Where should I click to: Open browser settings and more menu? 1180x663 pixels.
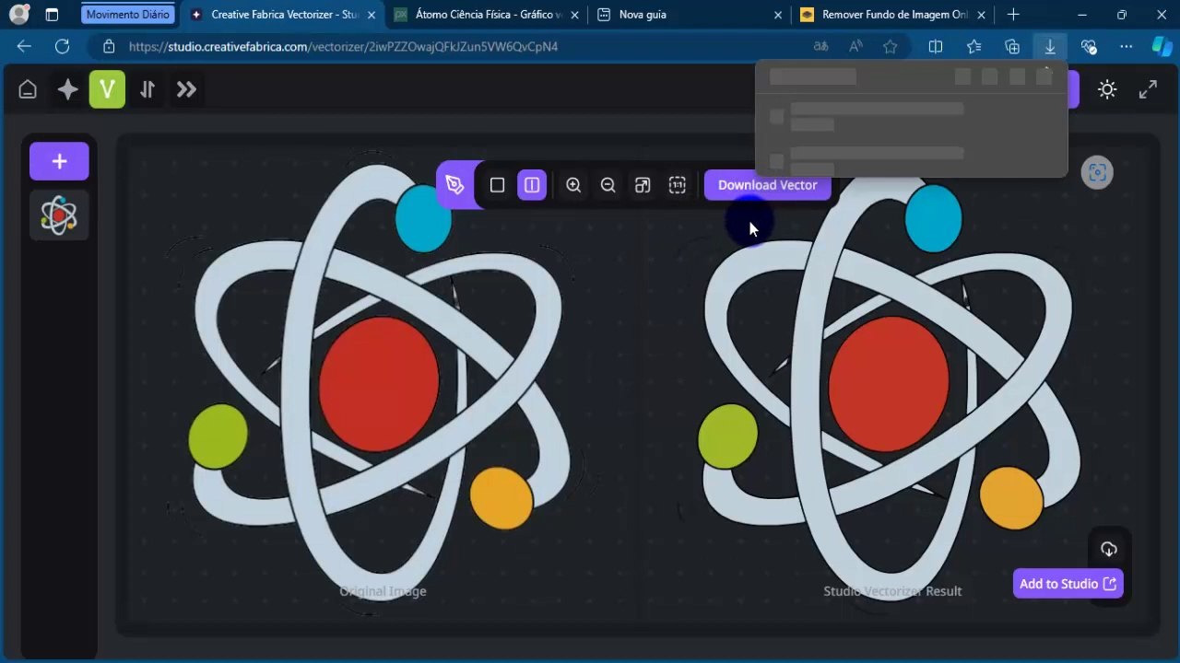point(1127,47)
